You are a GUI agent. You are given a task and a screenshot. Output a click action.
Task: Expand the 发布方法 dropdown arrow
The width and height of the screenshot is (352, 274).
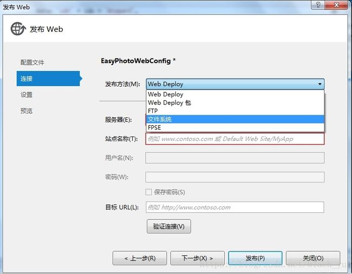[x=320, y=84]
